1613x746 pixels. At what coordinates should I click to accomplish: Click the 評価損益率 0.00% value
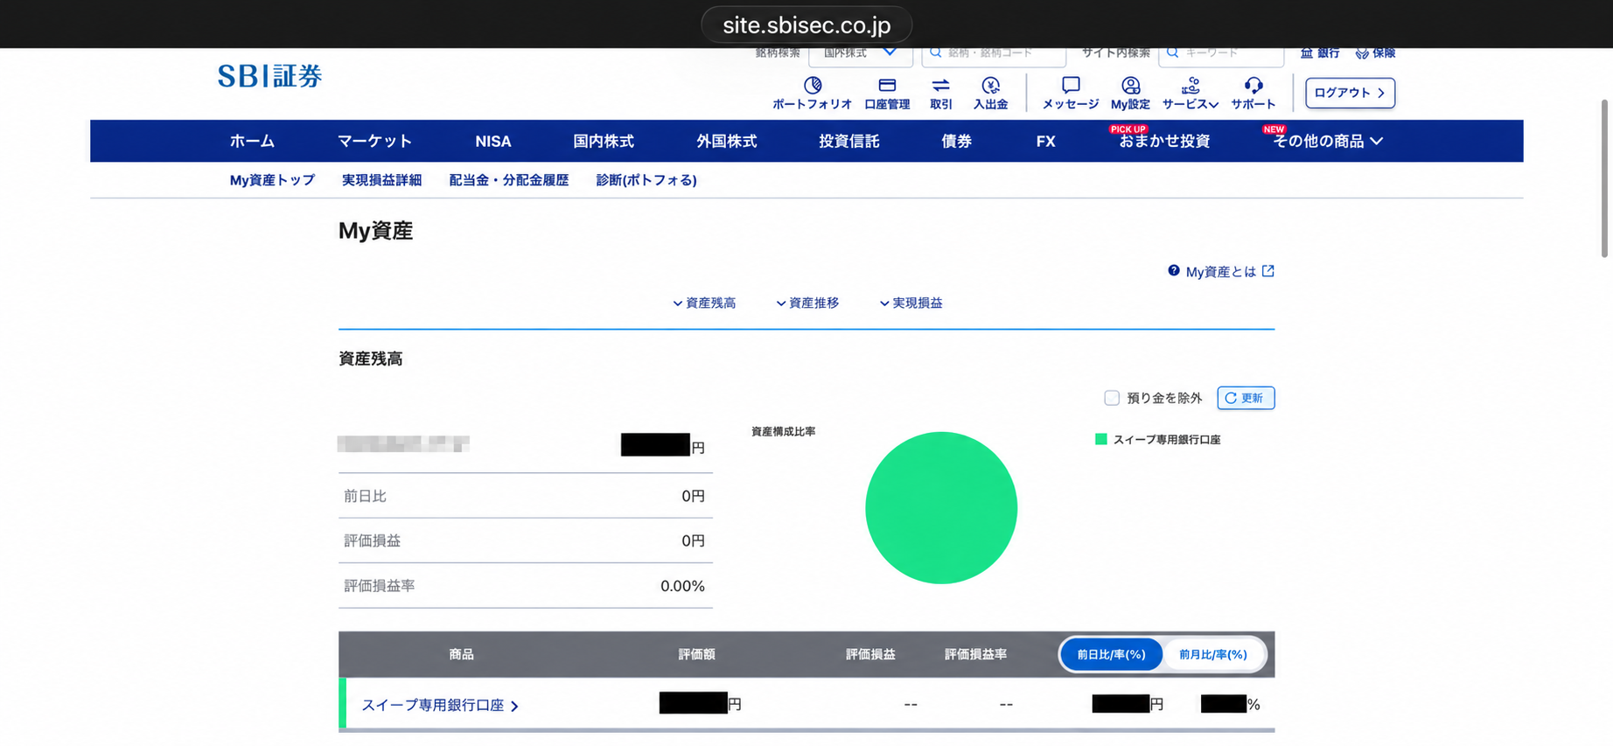tap(682, 586)
